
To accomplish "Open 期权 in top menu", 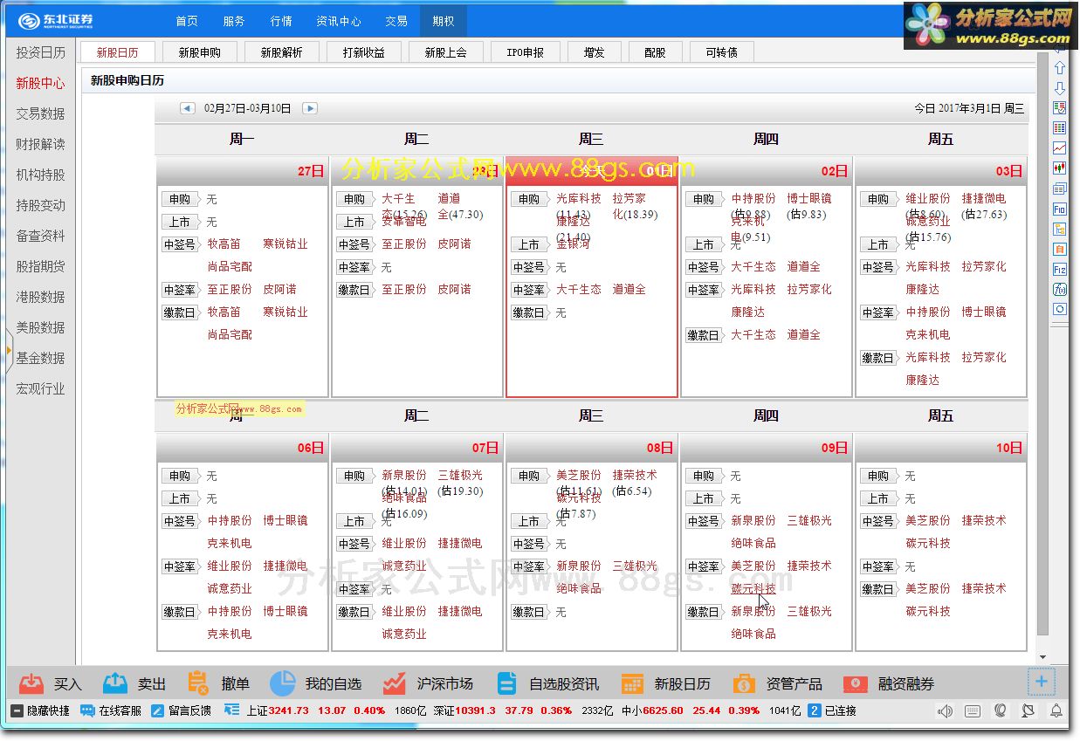I will point(444,21).
